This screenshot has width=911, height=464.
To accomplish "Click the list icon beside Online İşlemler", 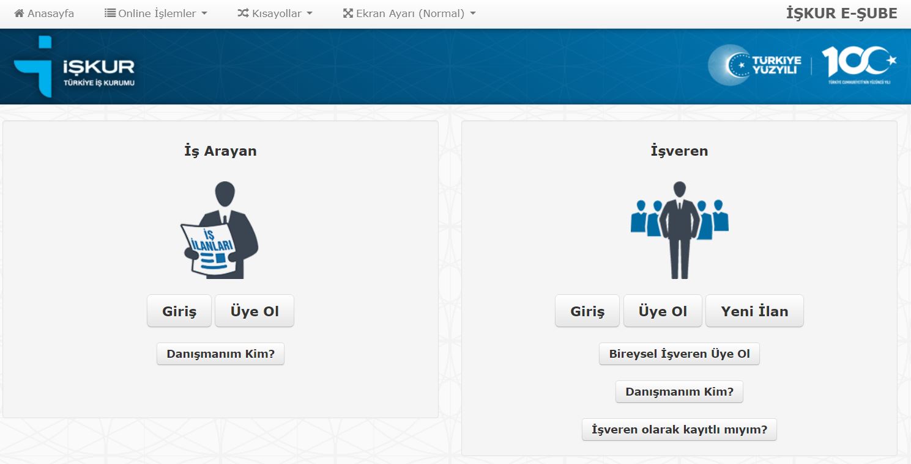I will [110, 13].
